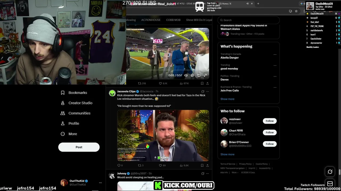Open Johnny's profile avatar

[x=112, y=175]
